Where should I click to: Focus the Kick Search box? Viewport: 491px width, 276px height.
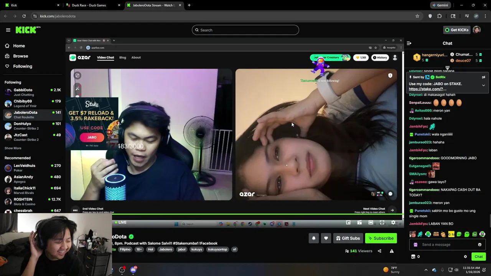[x=245, y=30]
